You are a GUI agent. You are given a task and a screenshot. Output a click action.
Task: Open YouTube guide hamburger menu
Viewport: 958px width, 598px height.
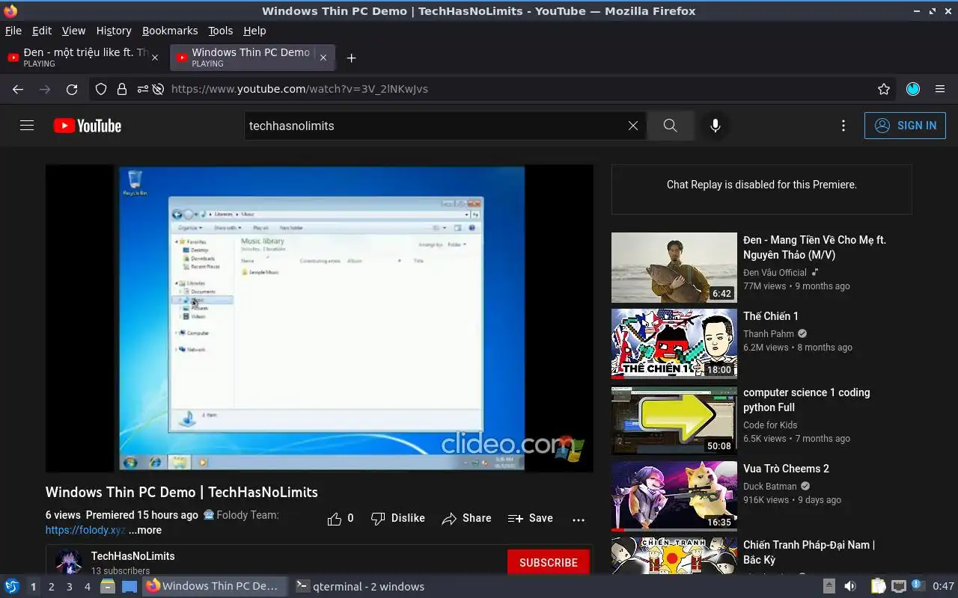(27, 126)
